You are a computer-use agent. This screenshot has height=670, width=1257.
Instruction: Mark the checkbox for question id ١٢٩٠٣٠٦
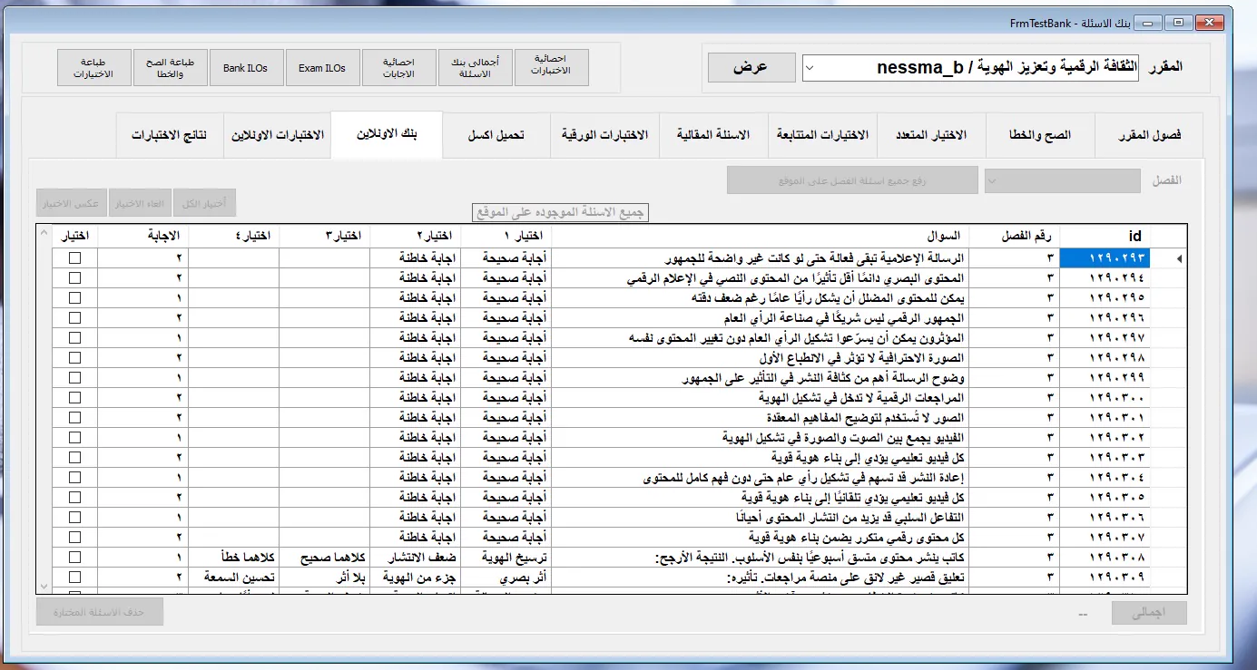pyautogui.click(x=74, y=517)
